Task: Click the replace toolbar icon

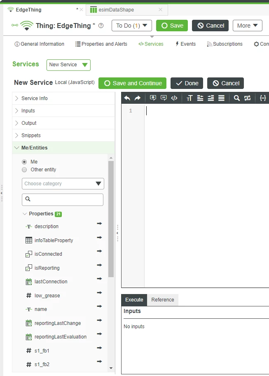Action: point(248,98)
